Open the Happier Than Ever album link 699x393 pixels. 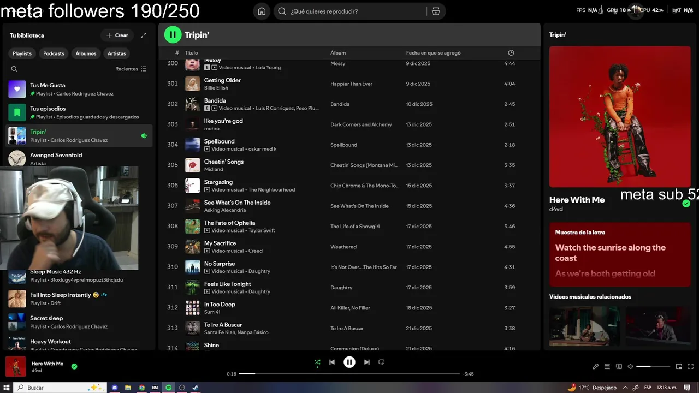click(x=351, y=84)
